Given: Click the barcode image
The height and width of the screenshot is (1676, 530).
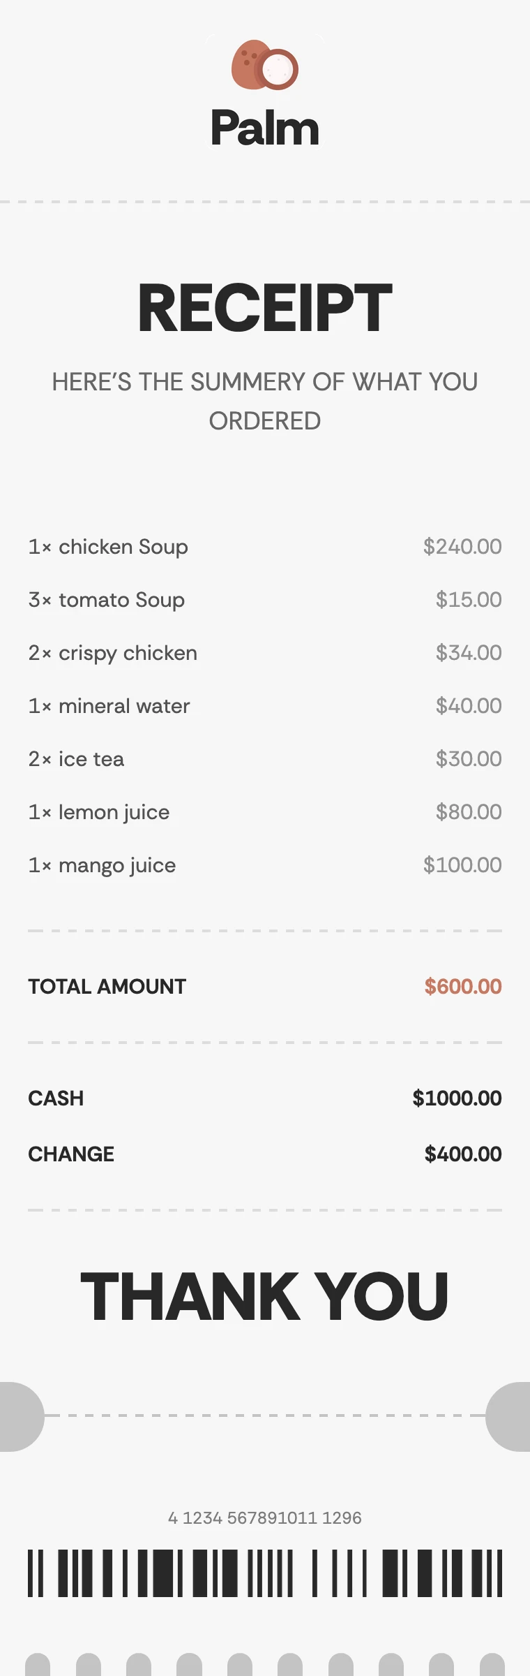Looking at the screenshot, I should click(x=265, y=1573).
